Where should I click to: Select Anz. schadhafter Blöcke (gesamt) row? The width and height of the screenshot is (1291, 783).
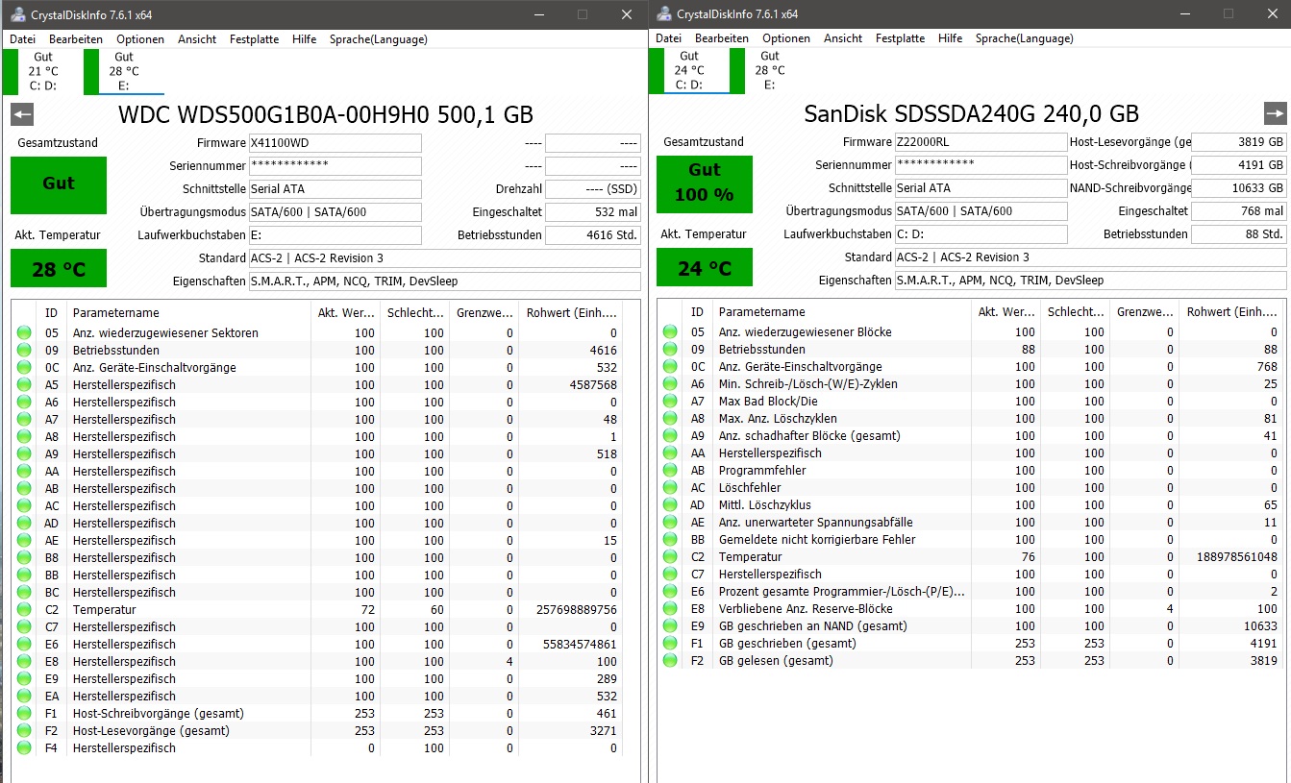click(970, 436)
